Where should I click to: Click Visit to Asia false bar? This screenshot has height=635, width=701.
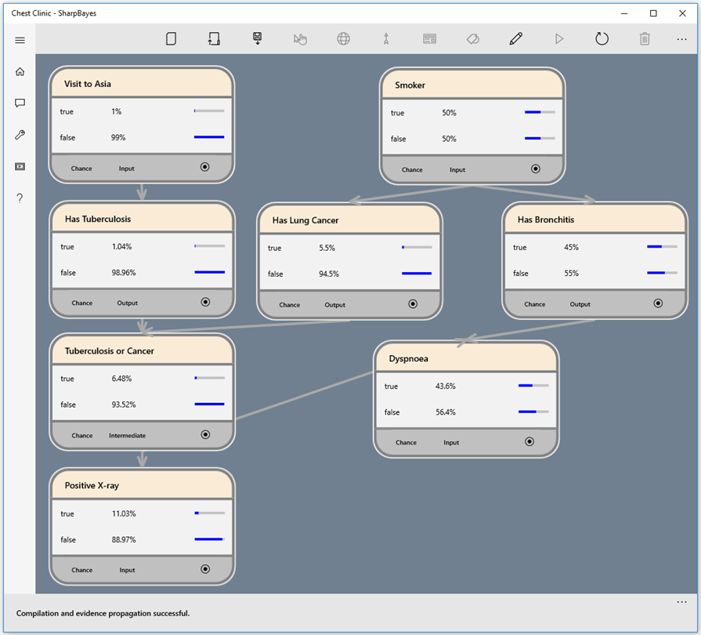coord(209,137)
